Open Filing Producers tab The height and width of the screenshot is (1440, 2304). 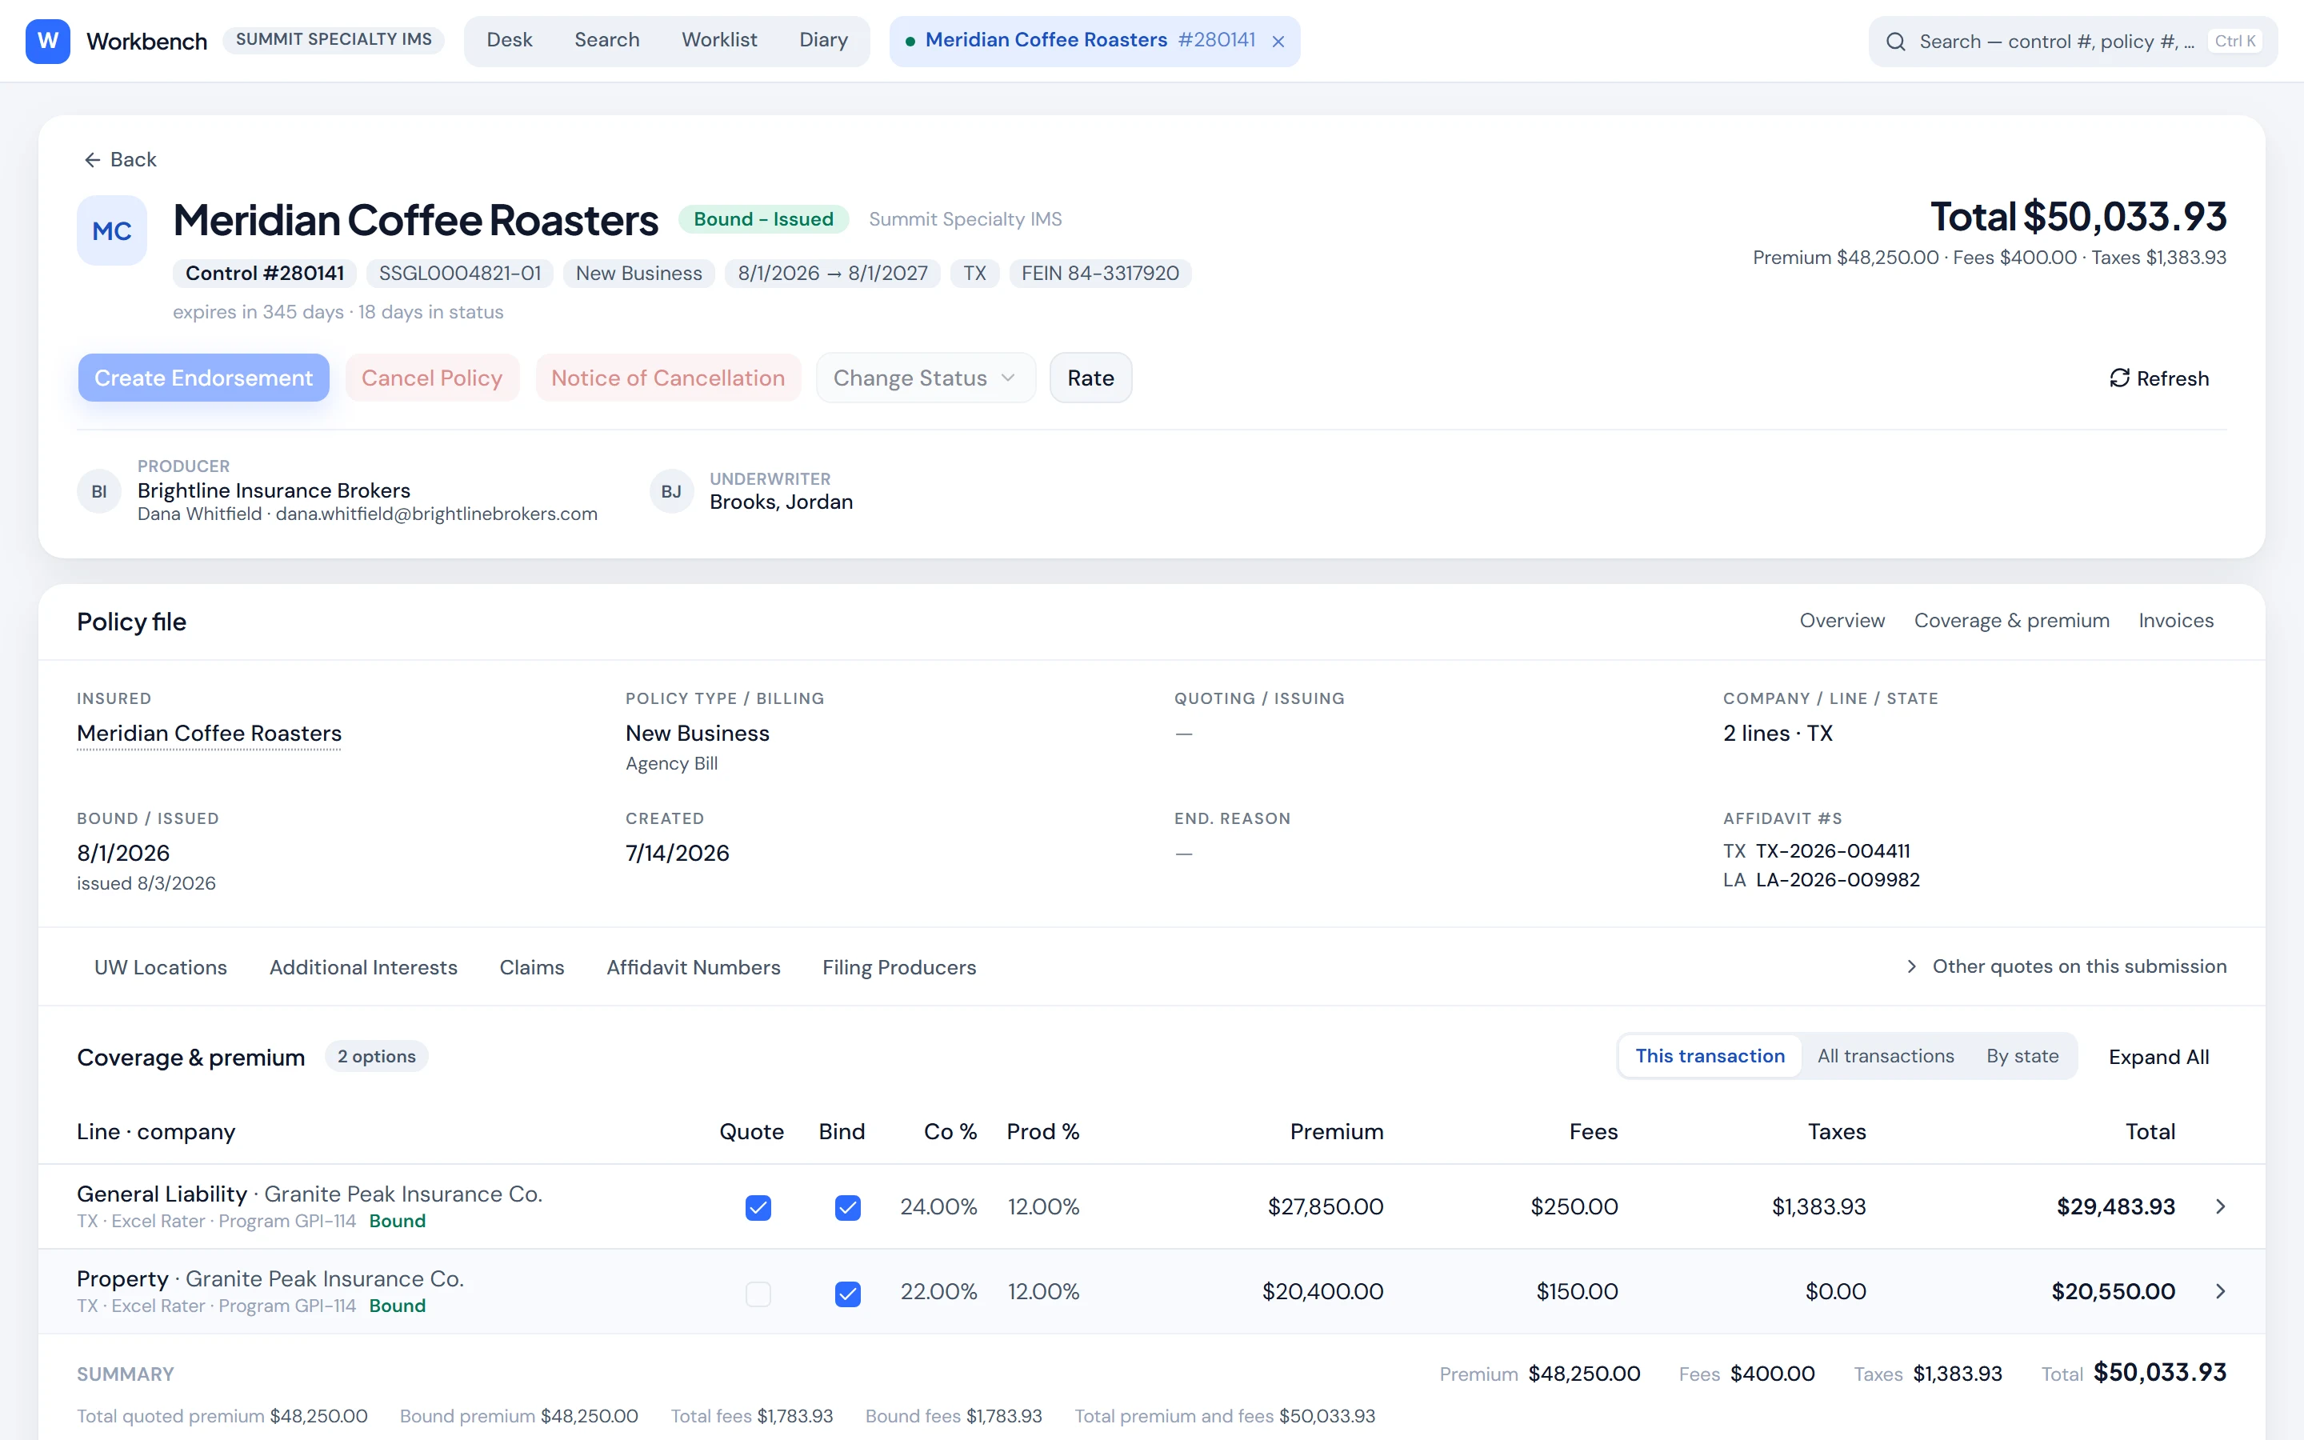[898, 968]
